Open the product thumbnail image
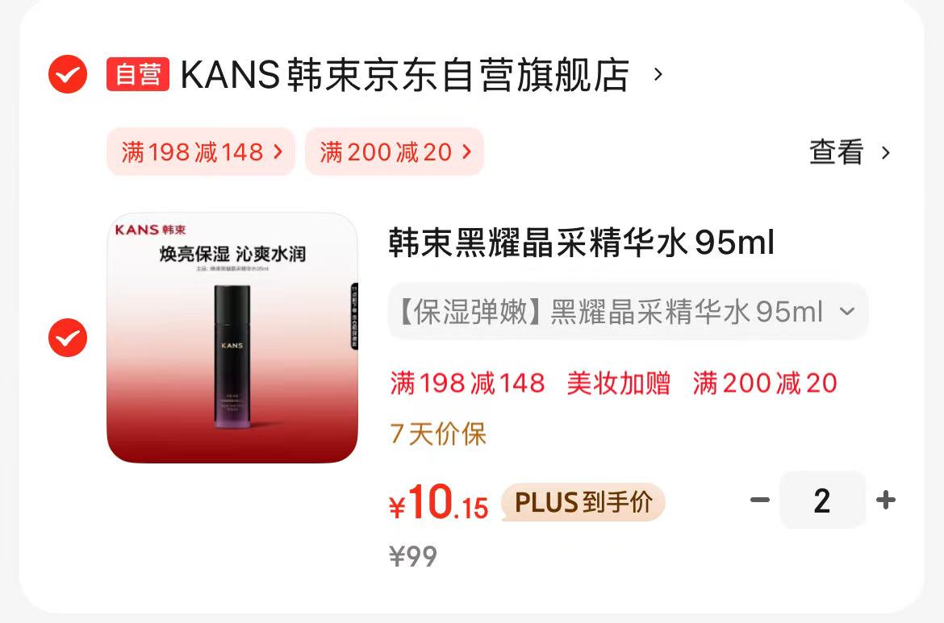Viewport: 944px width, 623px height. click(x=232, y=338)
